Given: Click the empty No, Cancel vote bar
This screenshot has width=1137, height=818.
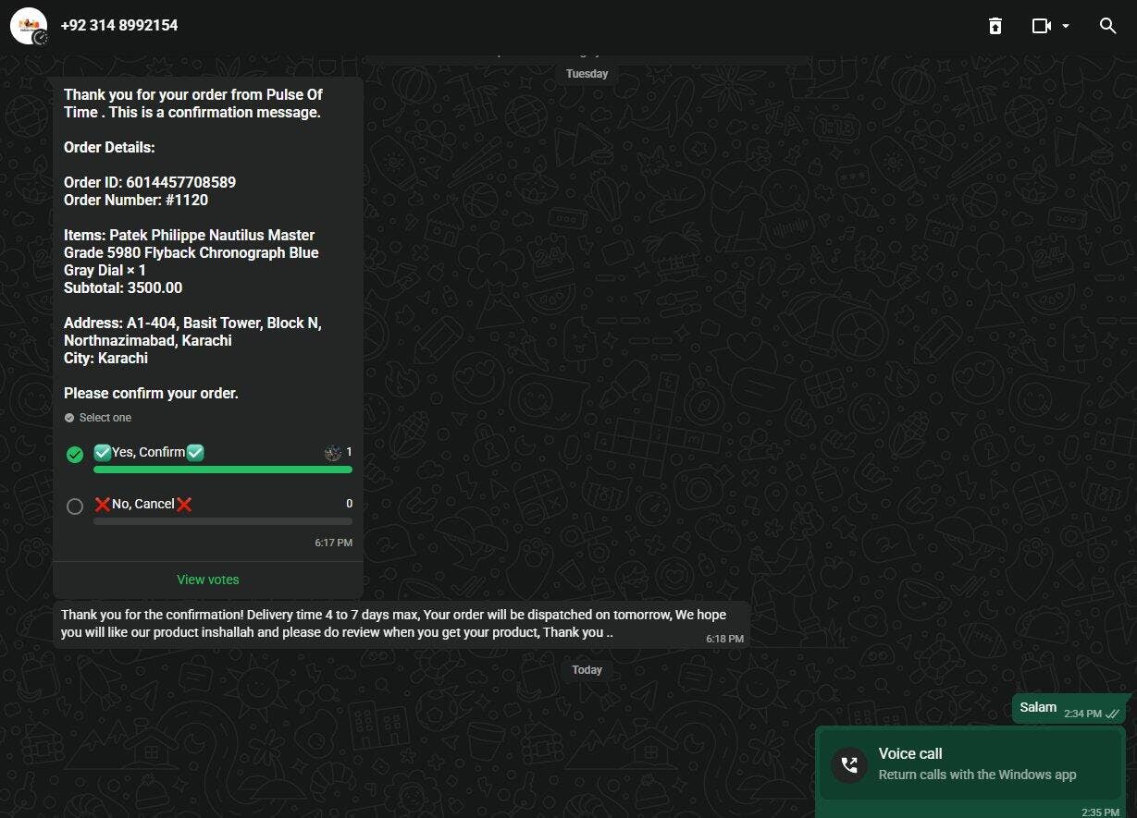Looking at the screenshot, I should click(222, 521).
